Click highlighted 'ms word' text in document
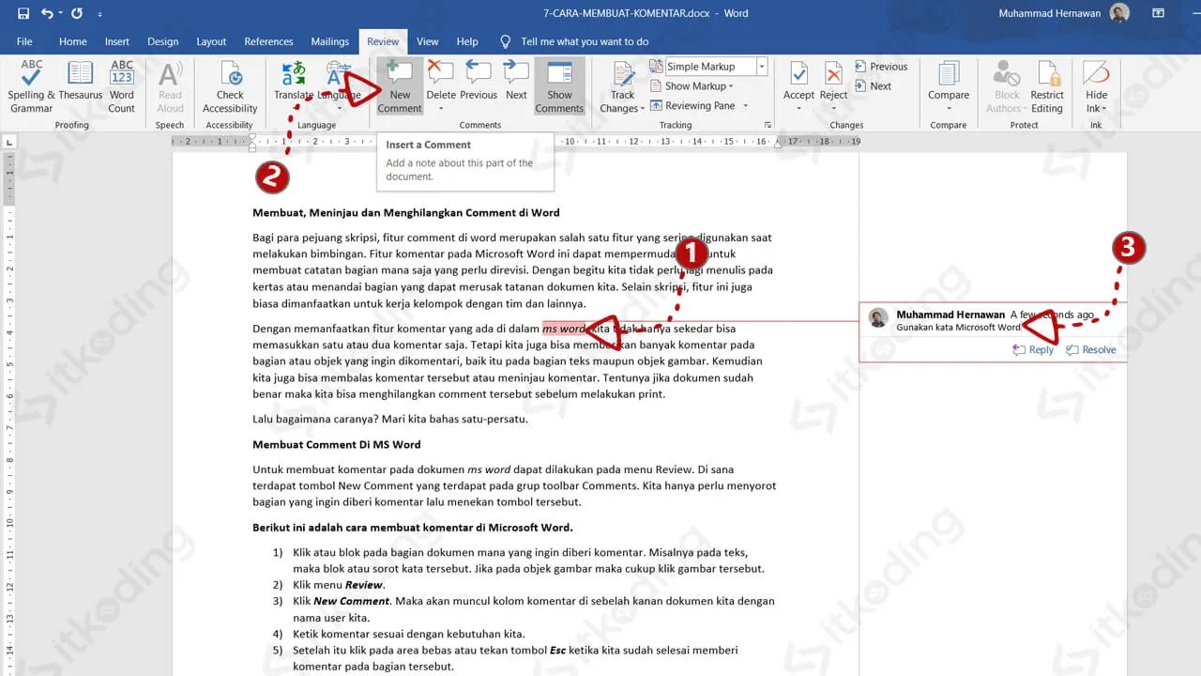The image size is (1201, 676). [x=564, y=329]
